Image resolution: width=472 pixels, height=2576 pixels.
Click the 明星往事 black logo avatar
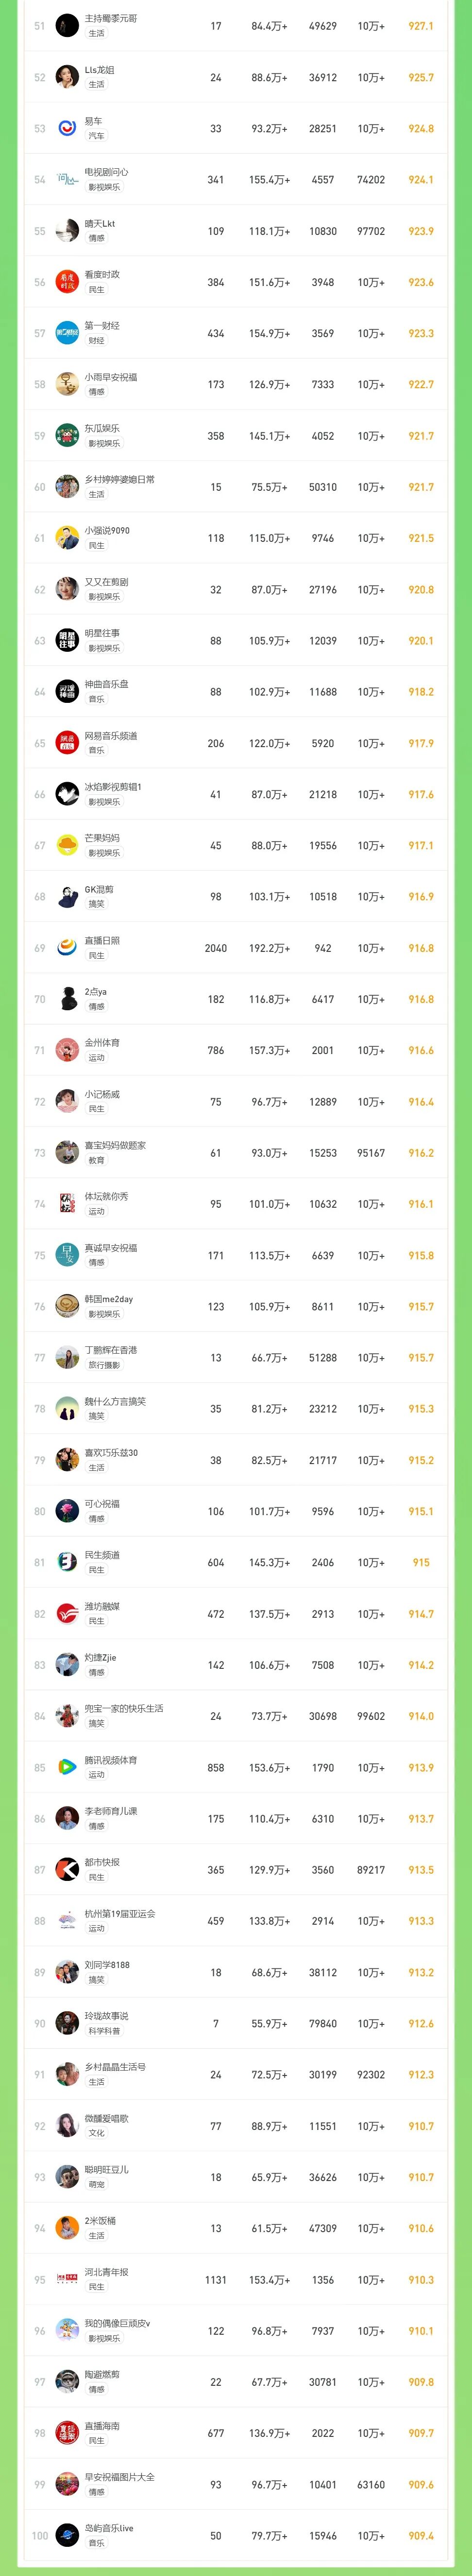coord(67,640)
